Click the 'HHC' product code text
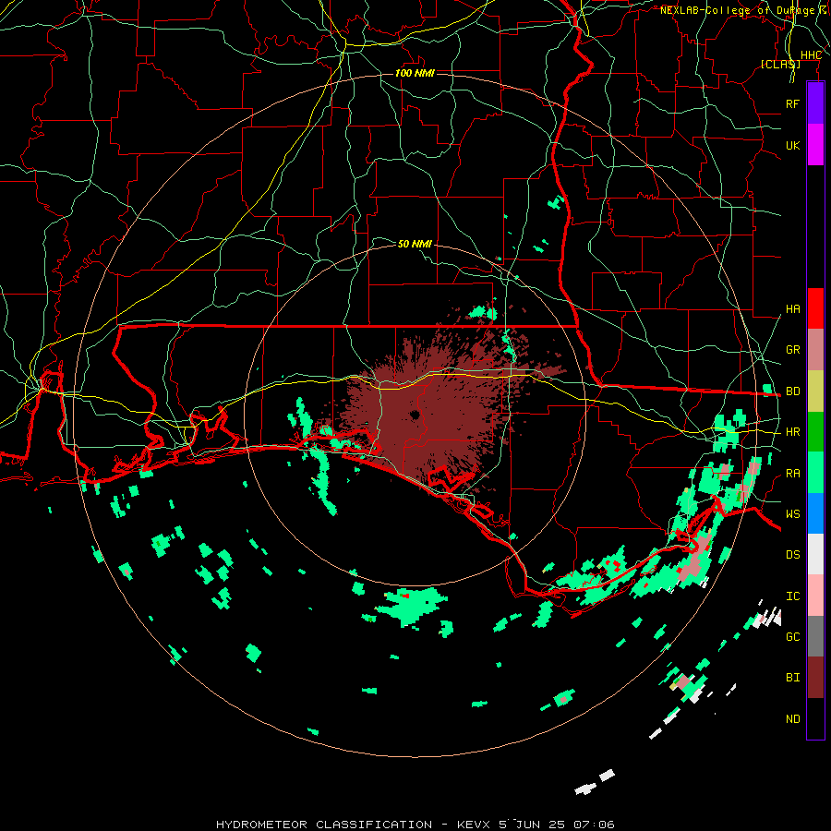Screen dimensions: 831x831 [811, 55]
